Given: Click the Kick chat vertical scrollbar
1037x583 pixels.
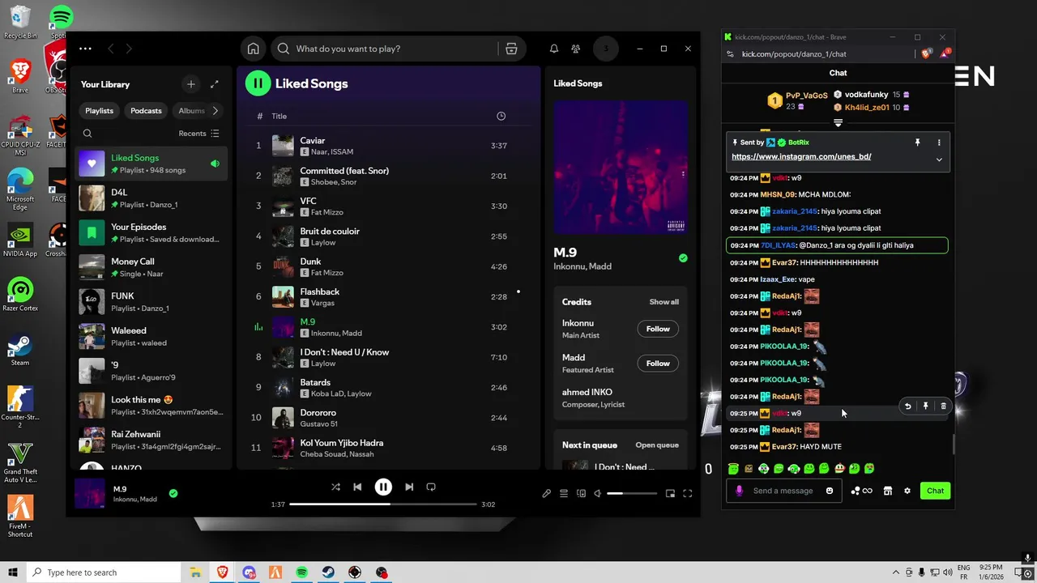Looking at the screenshot, I should pyautogui.click(x=953, y=445).
